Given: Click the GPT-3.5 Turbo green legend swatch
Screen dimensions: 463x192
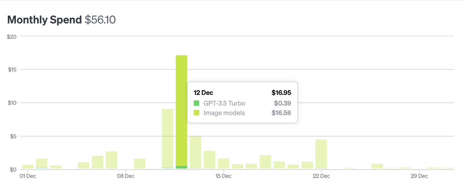Looking at the screenshot, I should click(x=196, y=103).
